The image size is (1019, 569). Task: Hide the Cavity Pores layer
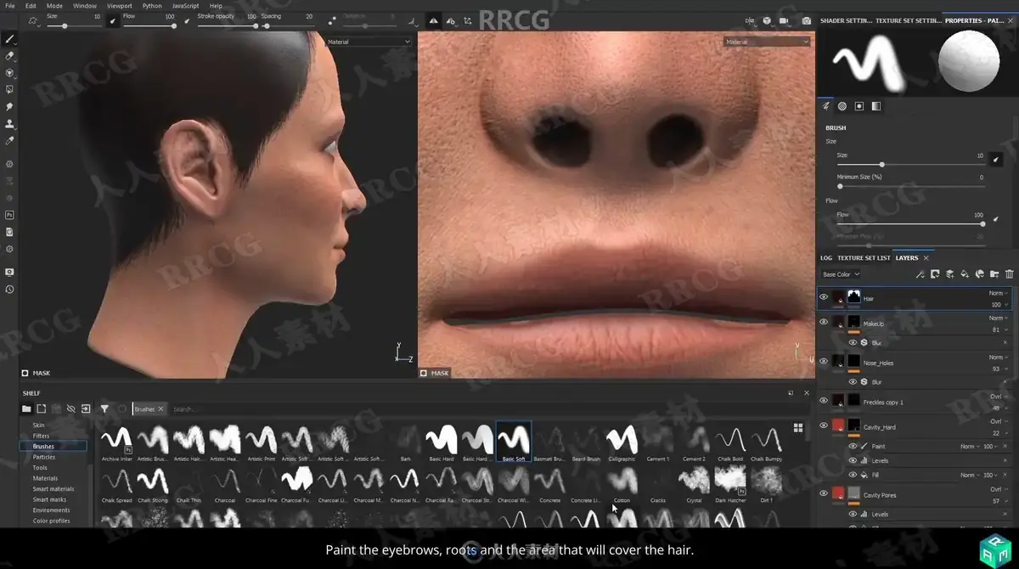pos(824,493)
